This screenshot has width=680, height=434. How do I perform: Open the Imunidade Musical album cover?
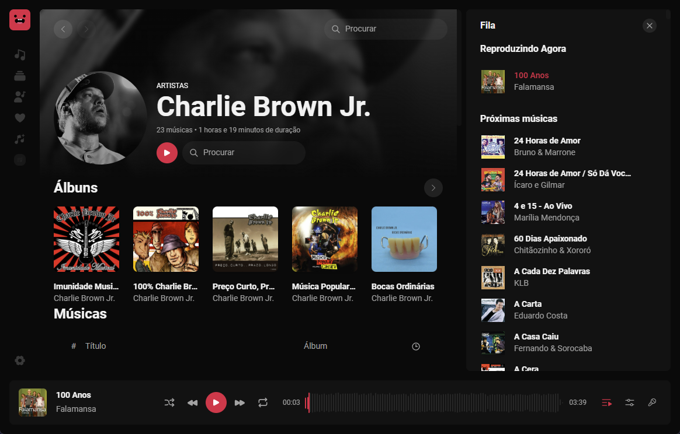click(86, 239)
